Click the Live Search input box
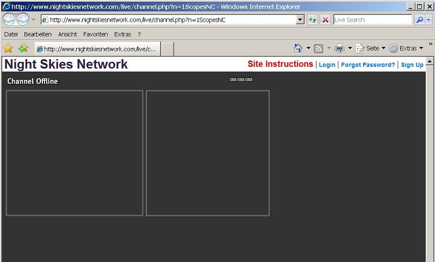 (x=373, y=20)
